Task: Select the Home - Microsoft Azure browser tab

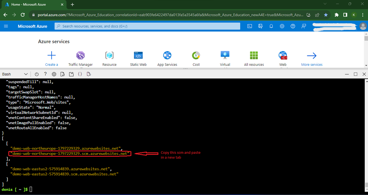Action: point(34,4)
